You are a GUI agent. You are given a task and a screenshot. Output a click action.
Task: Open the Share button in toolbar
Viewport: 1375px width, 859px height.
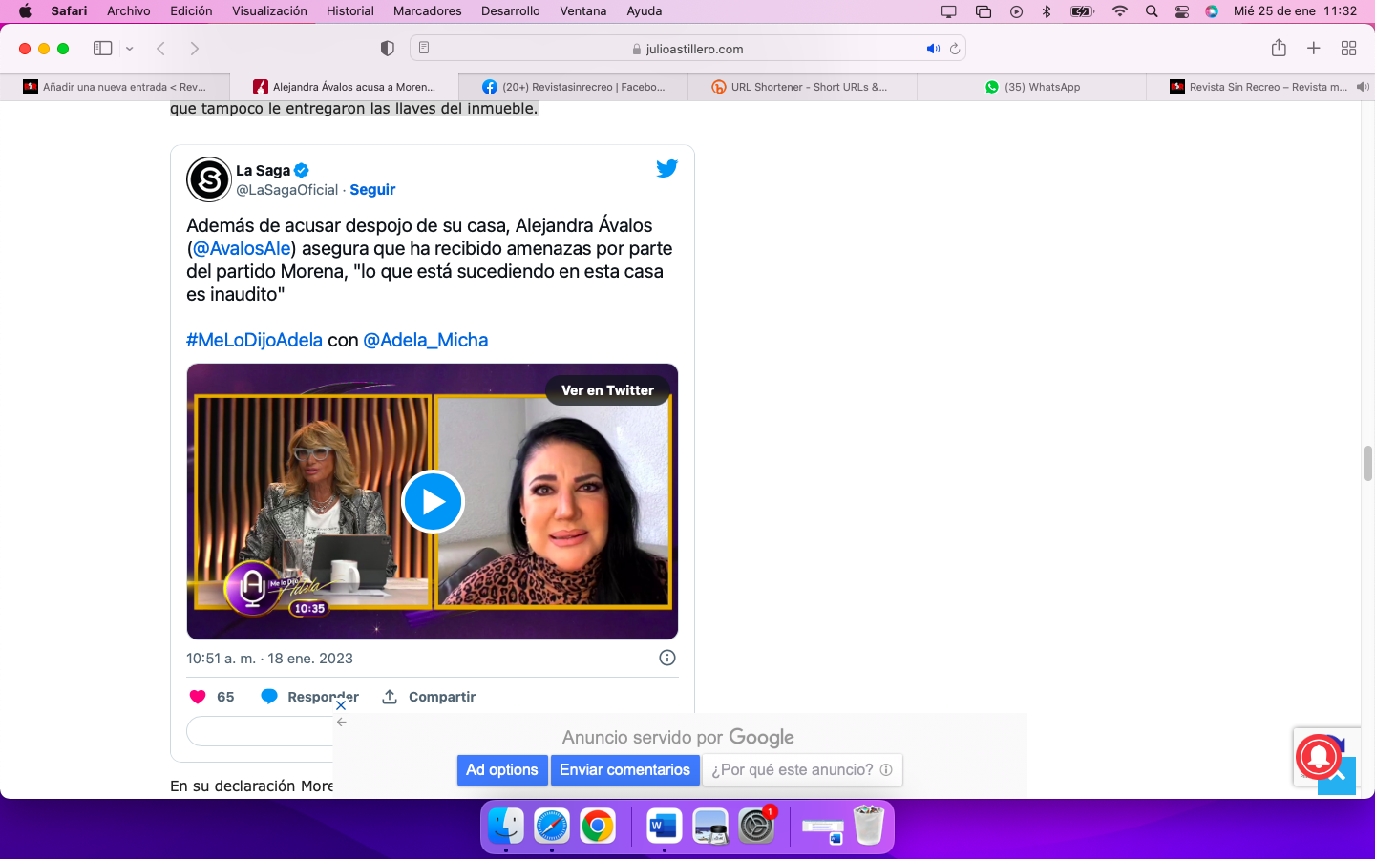click(1279, 49)
